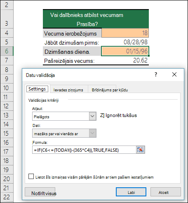Screen dimensions: 188x203
Task: Click the Labi button
Action: tap(131, 192)
